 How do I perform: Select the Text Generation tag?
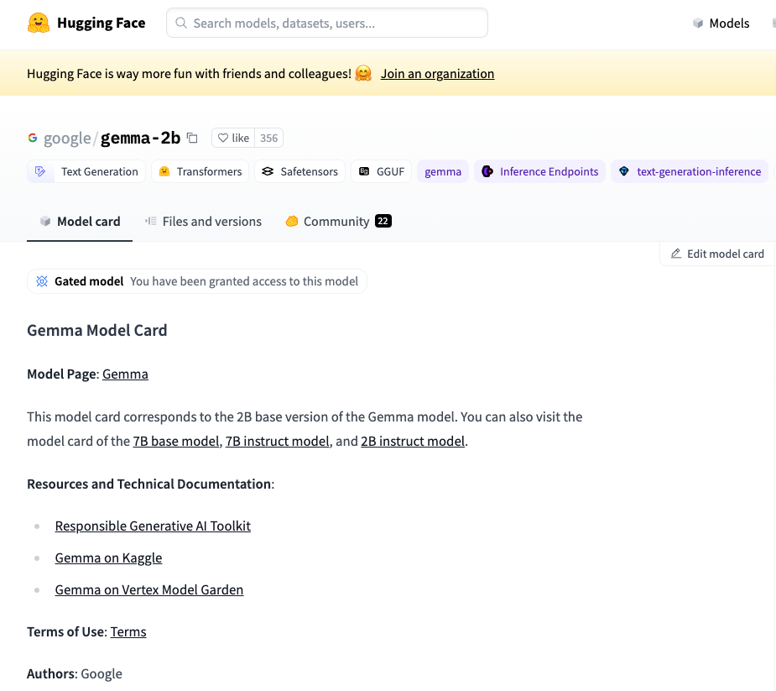tap(86, 171)
